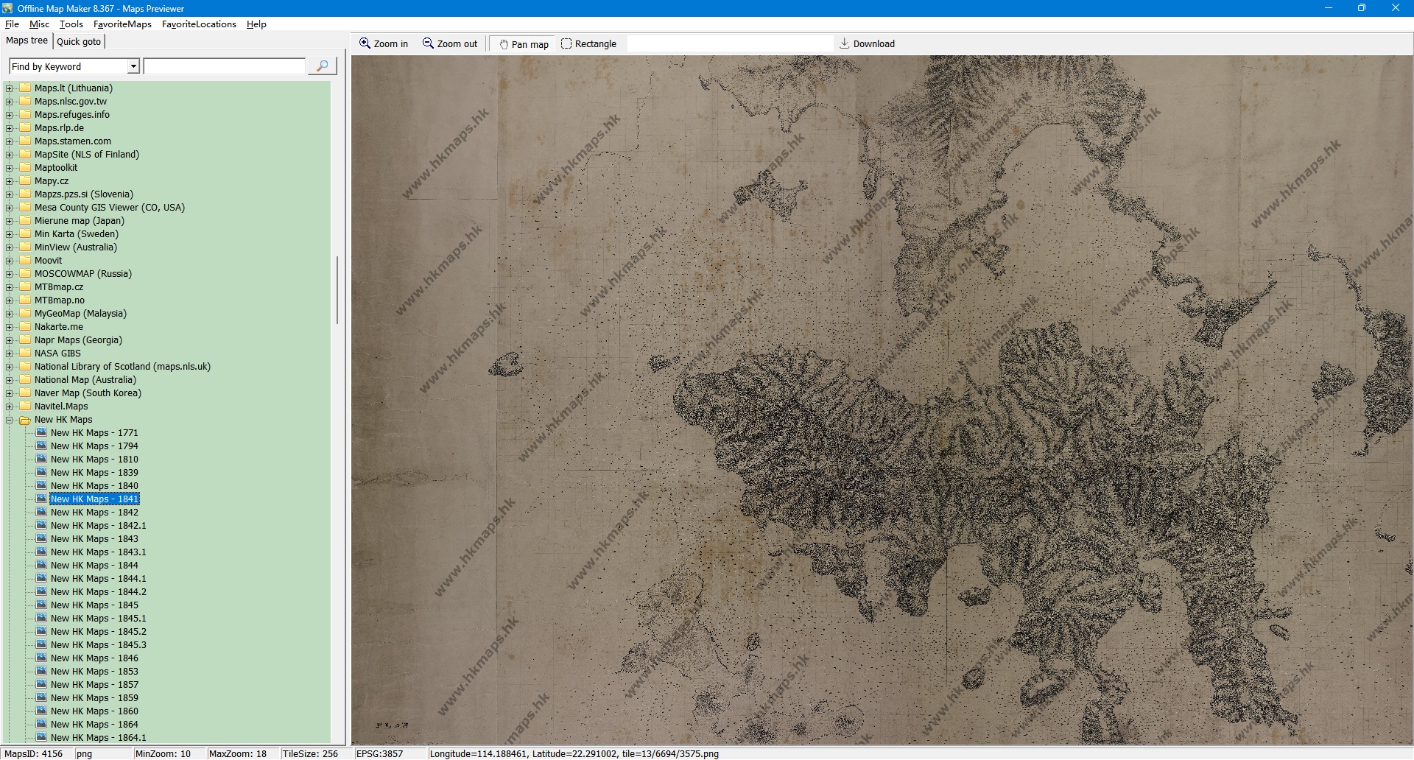Select New HK Maps - 1864 entry
This screenshot has width=1414, height=760.
(x=94, y=724)
